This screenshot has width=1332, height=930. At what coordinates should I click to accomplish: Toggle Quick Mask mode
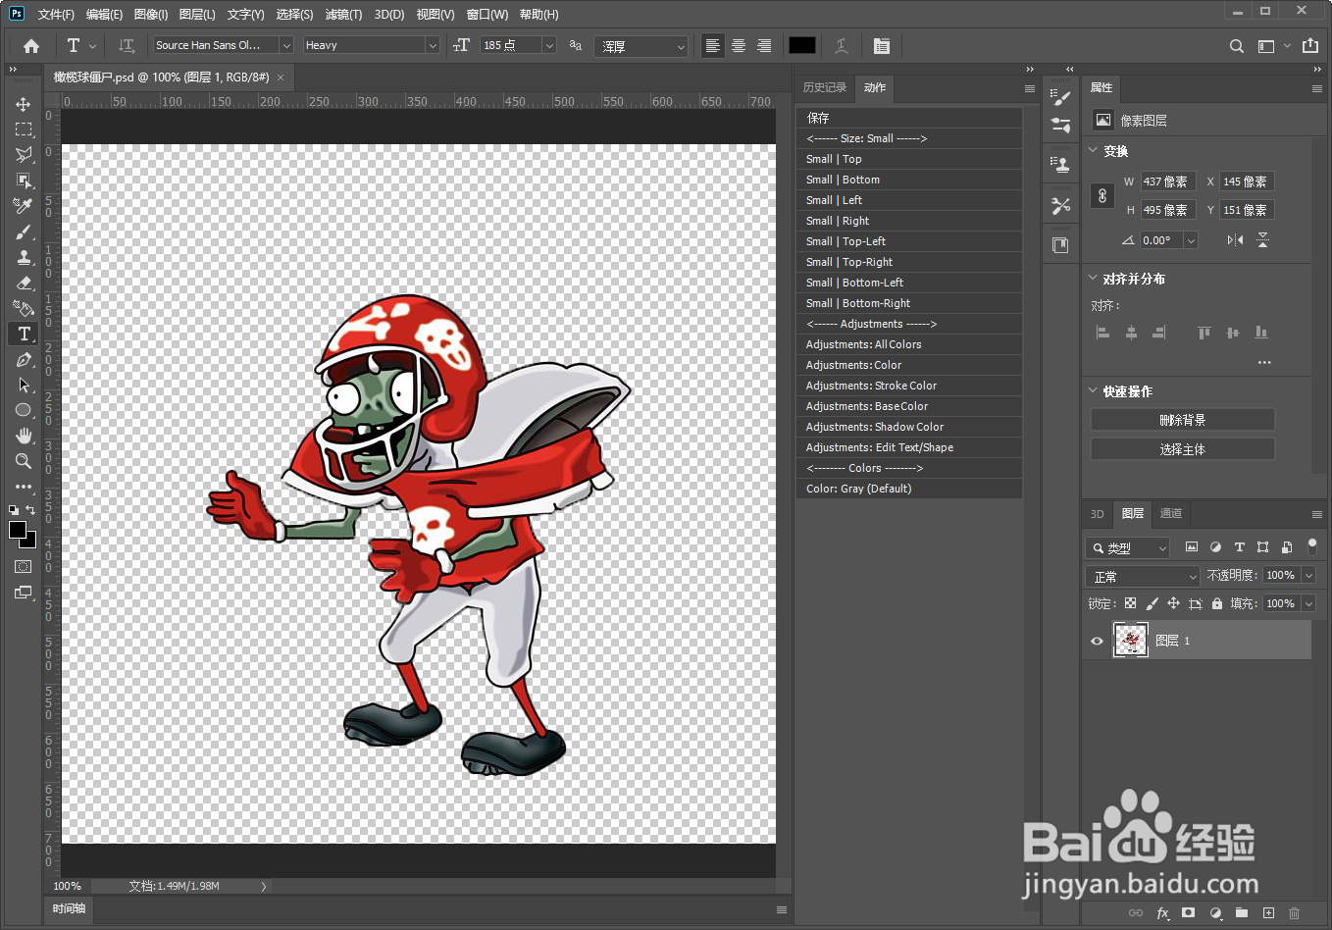pyautogui.click(x=24, y=567)
